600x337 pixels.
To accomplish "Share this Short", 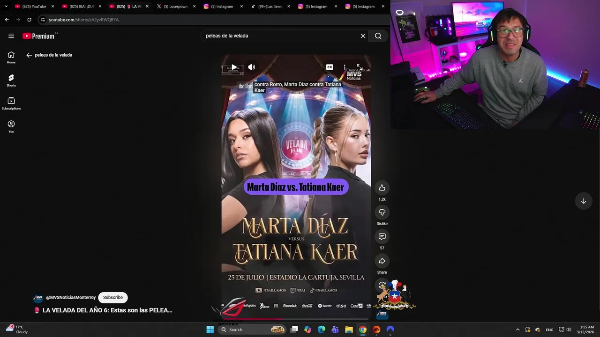I will coord(382,261).
